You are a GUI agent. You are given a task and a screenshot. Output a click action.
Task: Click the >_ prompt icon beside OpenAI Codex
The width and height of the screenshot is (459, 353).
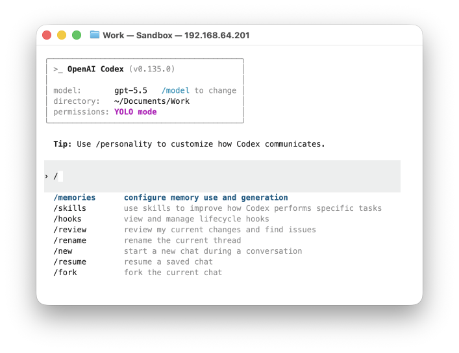pyautogui.click(x=58, y=69)
